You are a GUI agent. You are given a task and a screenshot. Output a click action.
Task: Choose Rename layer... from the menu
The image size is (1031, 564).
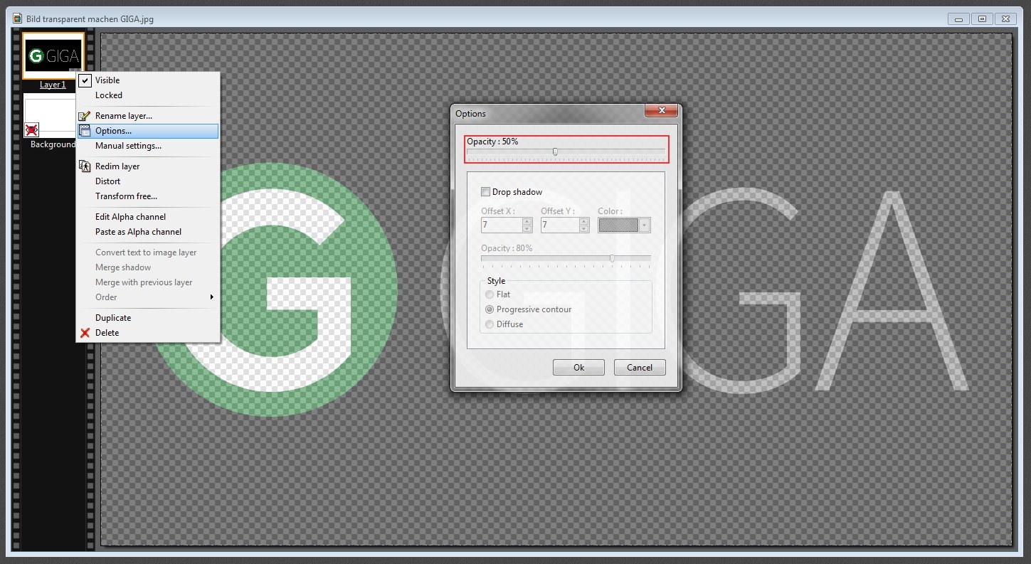pyautogui.click(x=148, y=116)
